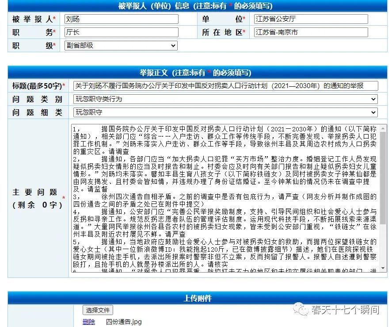Open the 问题类别 dropdown
Viewport: 392px width, 327px height.
tap(225, 99)
